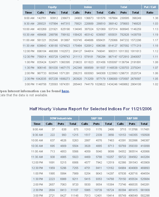Select put/call ratio 1.38
Viewport: 159px width, 197px height.
point(155,18)
